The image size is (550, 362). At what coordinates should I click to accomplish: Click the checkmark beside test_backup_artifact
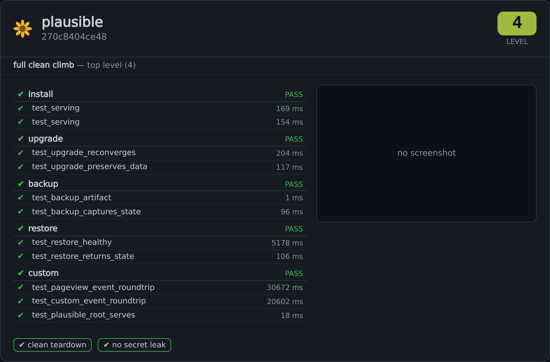pyautogui.click(x=21, y=197)
